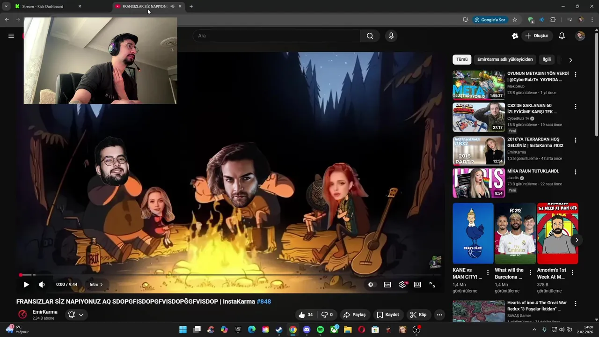Viewport: 599px width, 337px height.
Task: Share the video via Paylaş
Action: click(354, 315)
